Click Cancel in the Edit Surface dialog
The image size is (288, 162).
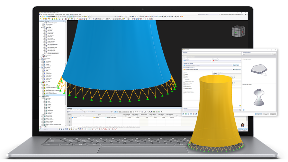266,114
